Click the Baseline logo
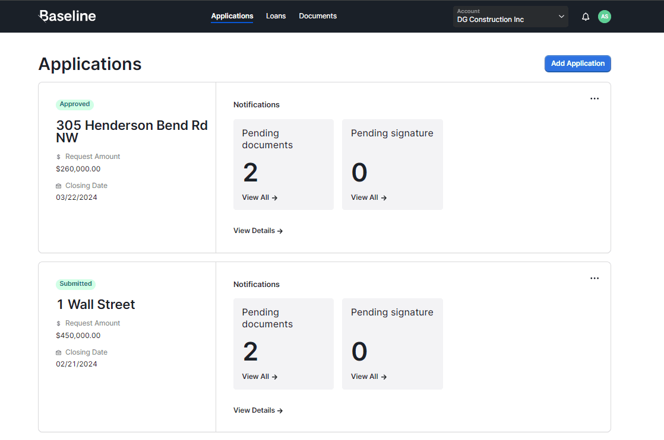 [67, 16]
